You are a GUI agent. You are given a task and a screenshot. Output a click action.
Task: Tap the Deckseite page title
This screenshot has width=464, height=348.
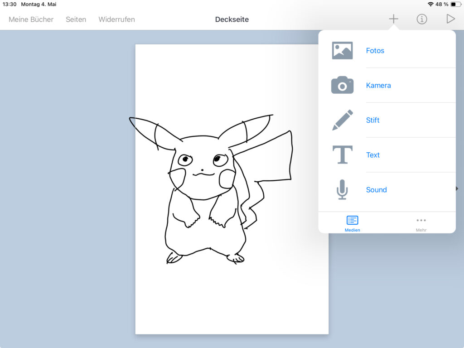[232, 19]
